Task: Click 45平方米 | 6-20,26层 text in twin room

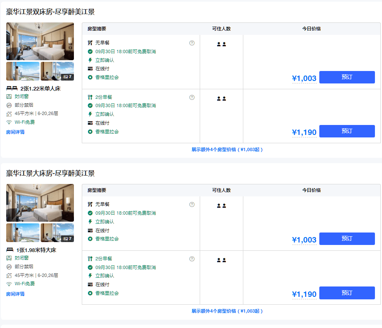Action: click(36, 114)
